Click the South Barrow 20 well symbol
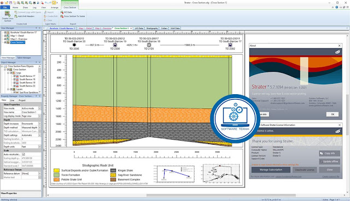Image resolution: width=350 pixels, height=201 pixels. (74, 45)
